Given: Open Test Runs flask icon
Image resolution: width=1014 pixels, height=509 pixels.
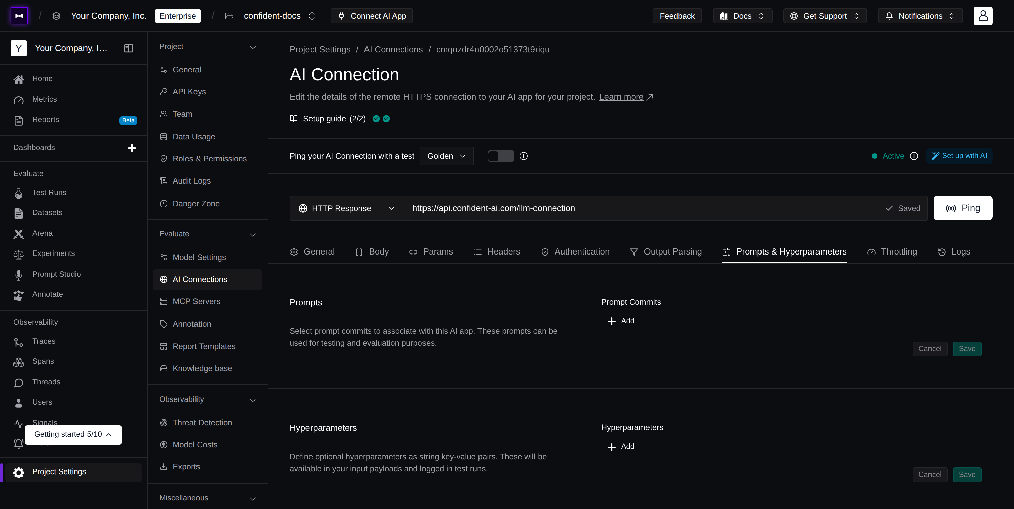Looking at the screenshot, I should coord(18,193).
